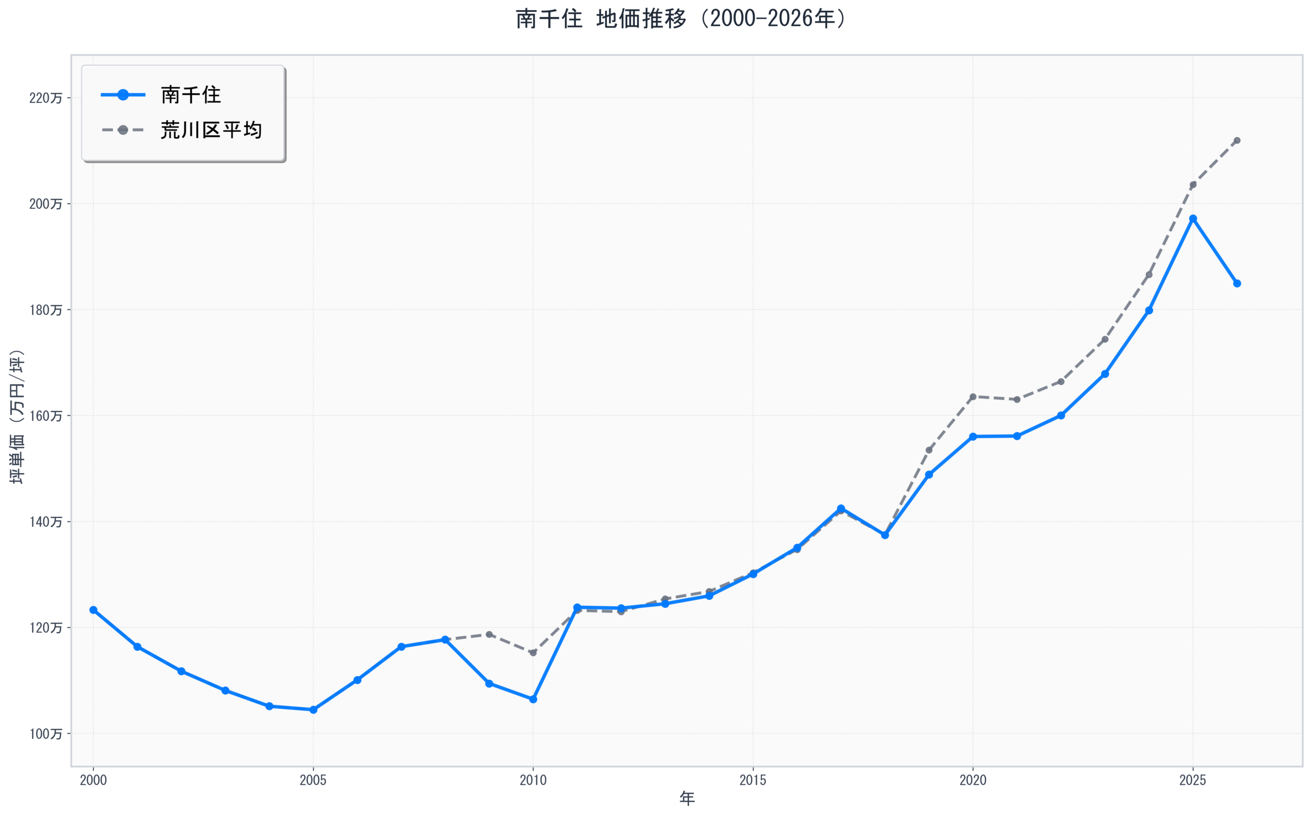
Task: Click the chart title 南千住 地価推移
Action: coord(680,19)
